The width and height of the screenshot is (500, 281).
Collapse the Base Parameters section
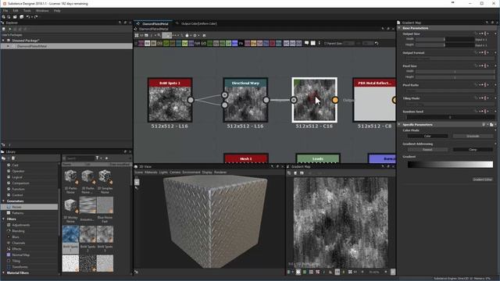[x=399, y=28]
